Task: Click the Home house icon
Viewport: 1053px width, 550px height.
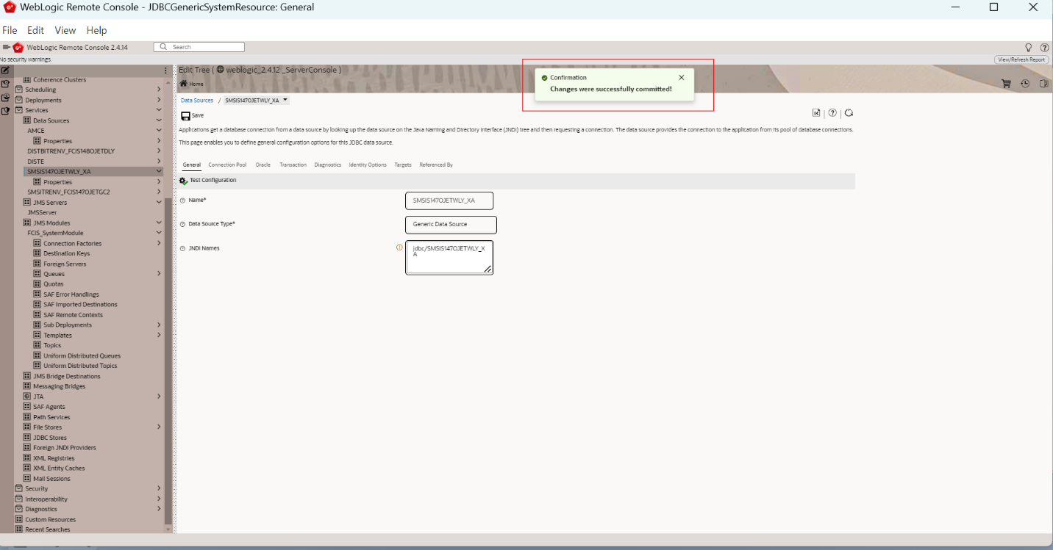Action: pos(184,84)
